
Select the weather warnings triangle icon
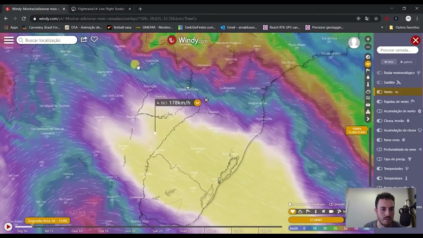(368, 112)
